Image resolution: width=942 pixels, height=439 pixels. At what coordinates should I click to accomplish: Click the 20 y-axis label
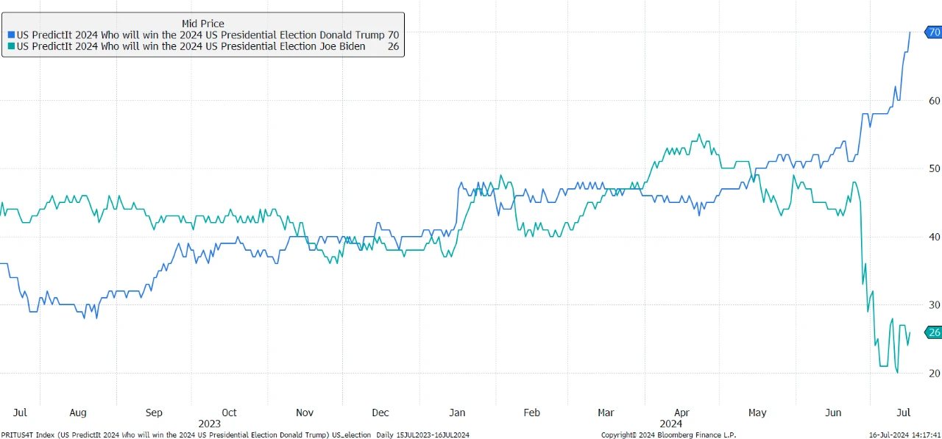934,373
